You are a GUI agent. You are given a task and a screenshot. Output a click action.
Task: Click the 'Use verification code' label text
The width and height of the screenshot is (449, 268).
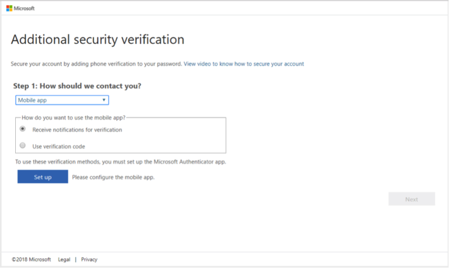click(58, 147)
